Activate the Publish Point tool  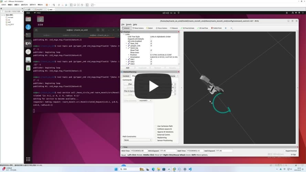(x=216, y=28)
